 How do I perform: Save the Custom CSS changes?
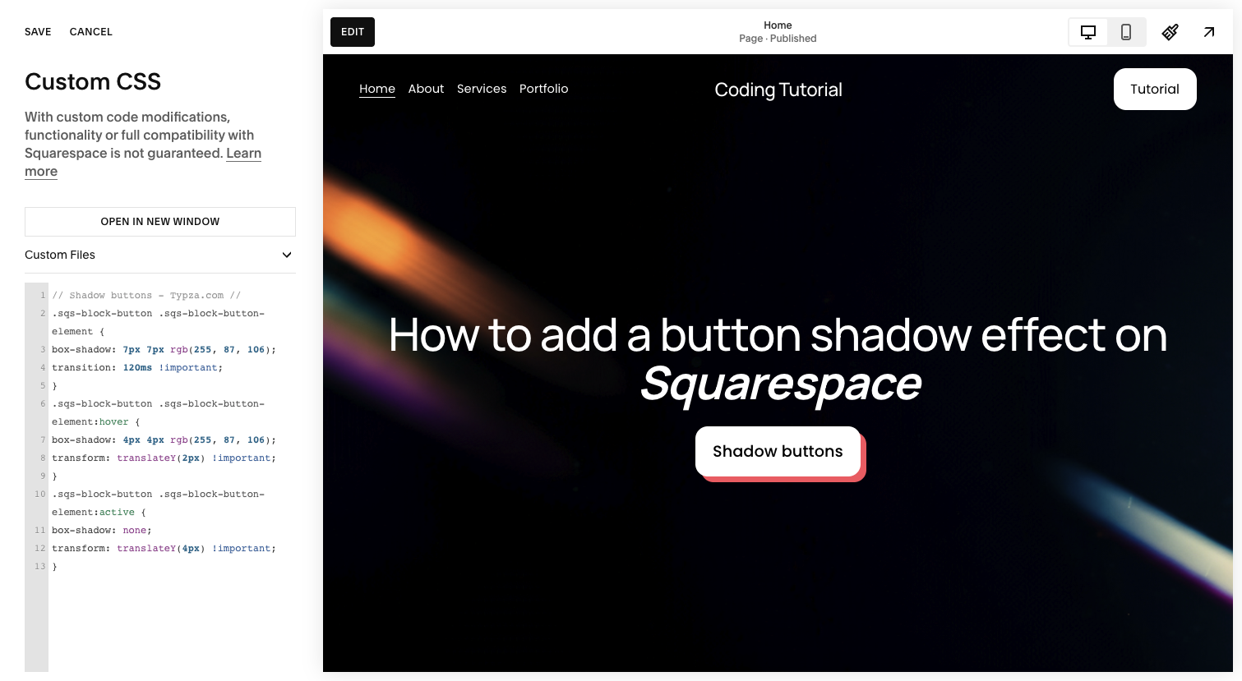click(x=38, y=31)
